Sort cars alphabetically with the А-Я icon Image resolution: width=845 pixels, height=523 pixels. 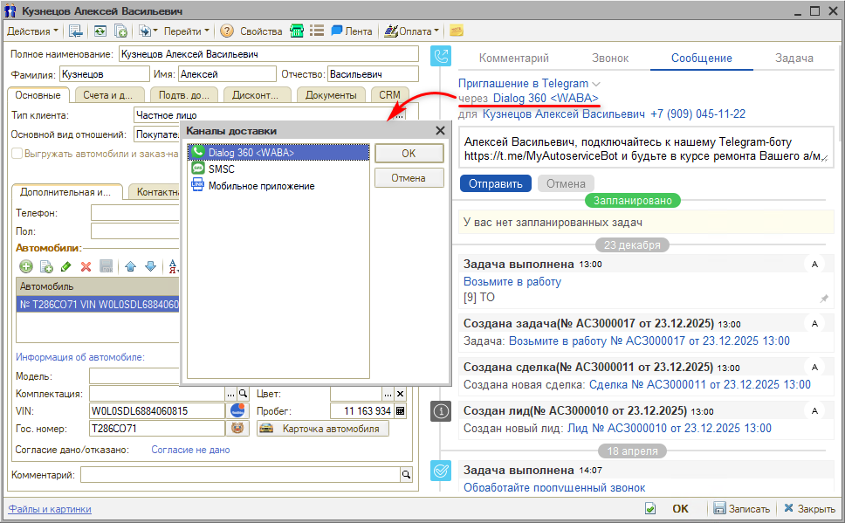click(x=171, y=268)
